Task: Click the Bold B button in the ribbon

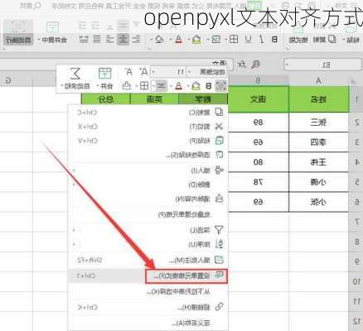Action: pos(274,40)
